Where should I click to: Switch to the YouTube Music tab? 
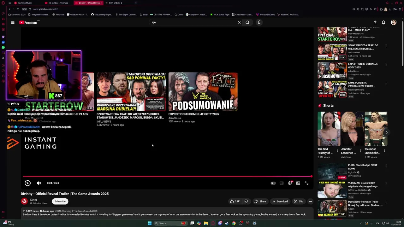tap(25, 3)
